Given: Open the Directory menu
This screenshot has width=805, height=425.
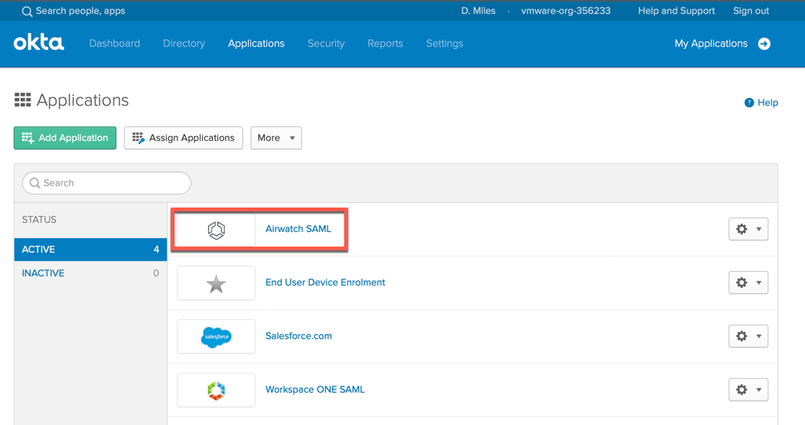Looking at the screenshot, I should (184, 44).
